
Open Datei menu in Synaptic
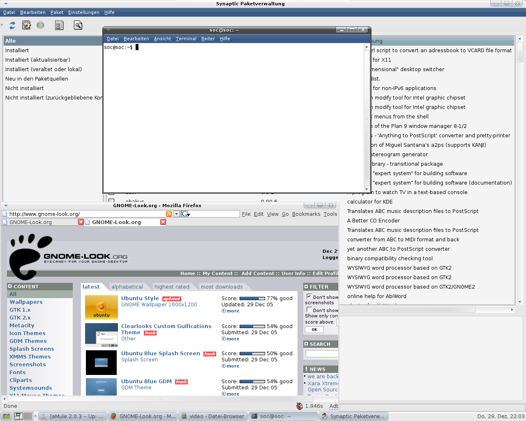(x=9, y=12)
